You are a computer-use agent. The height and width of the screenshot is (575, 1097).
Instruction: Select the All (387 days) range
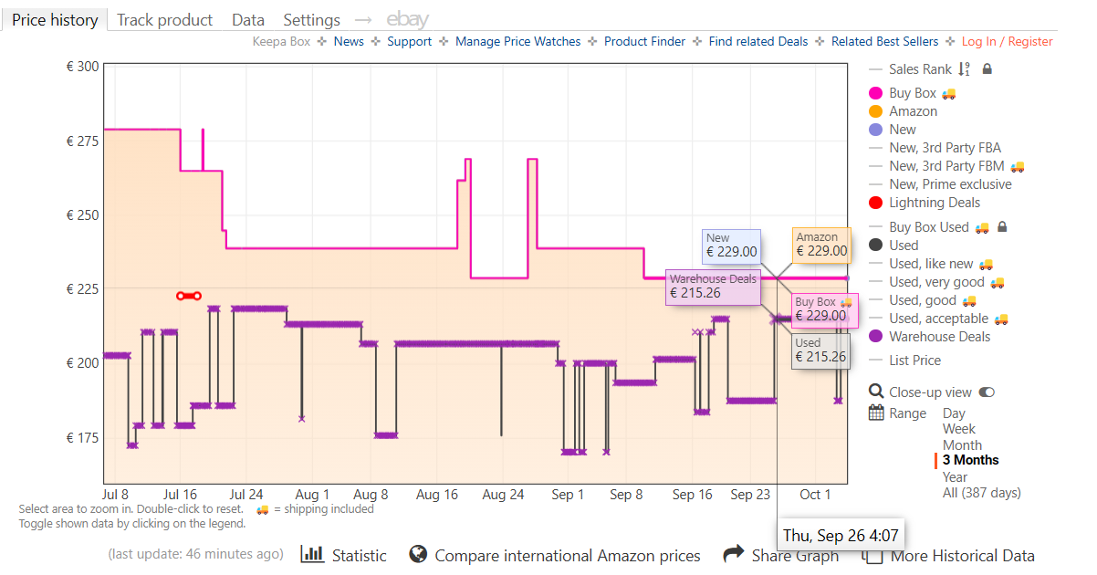tap(981, 493)
